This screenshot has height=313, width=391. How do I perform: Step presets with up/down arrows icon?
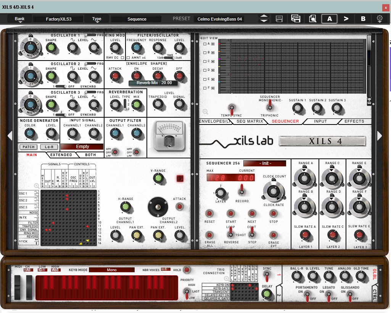[x=264, y=19]
